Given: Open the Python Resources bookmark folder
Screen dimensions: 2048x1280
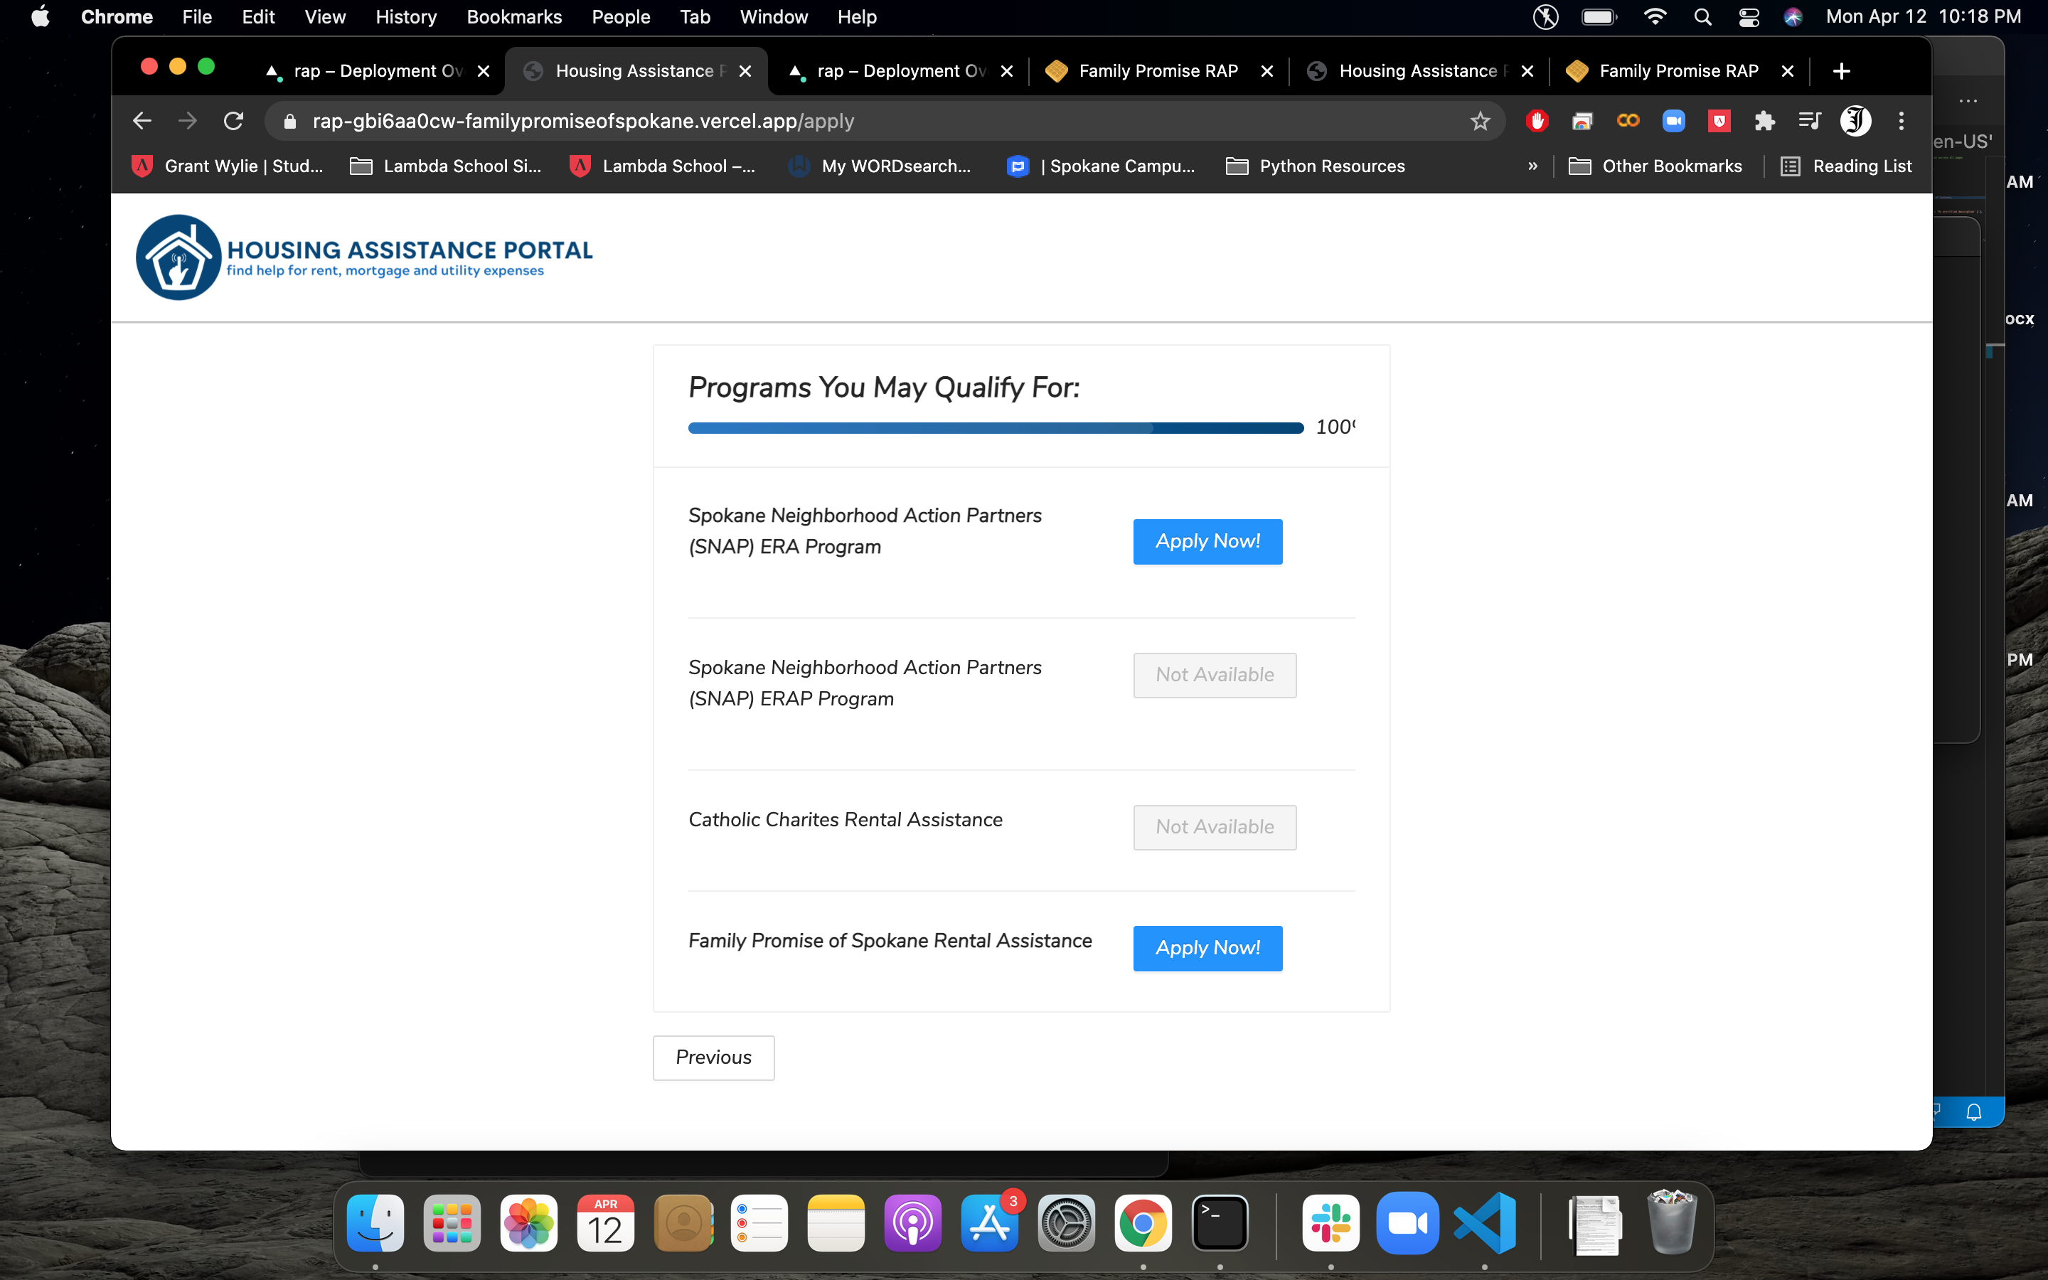Looking at the screenshot, I should [1315, 167].
